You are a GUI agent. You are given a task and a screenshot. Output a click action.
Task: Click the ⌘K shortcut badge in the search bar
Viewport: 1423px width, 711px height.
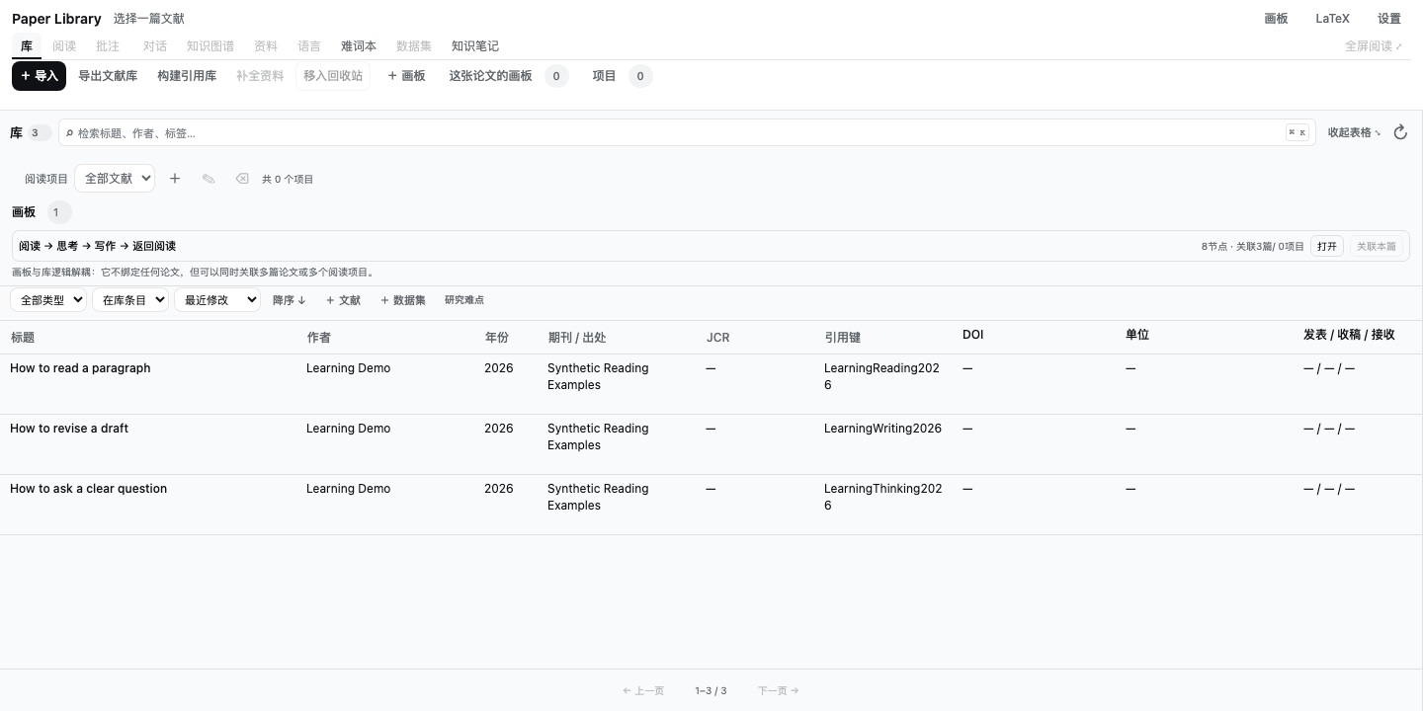pyautogui.click(x=1297, y=132)
